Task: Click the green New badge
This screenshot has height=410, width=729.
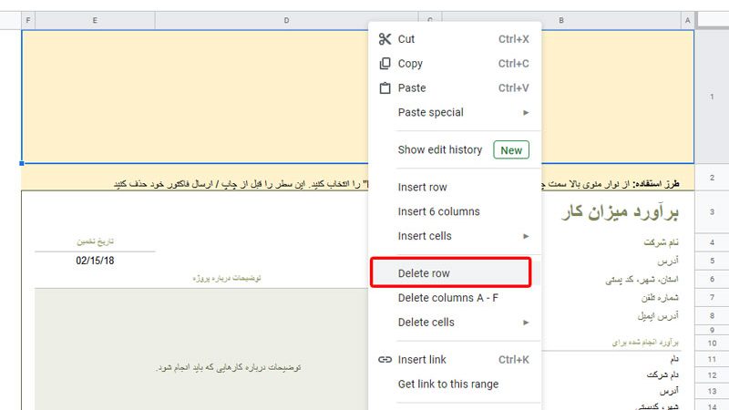Action: click(511, 150)
